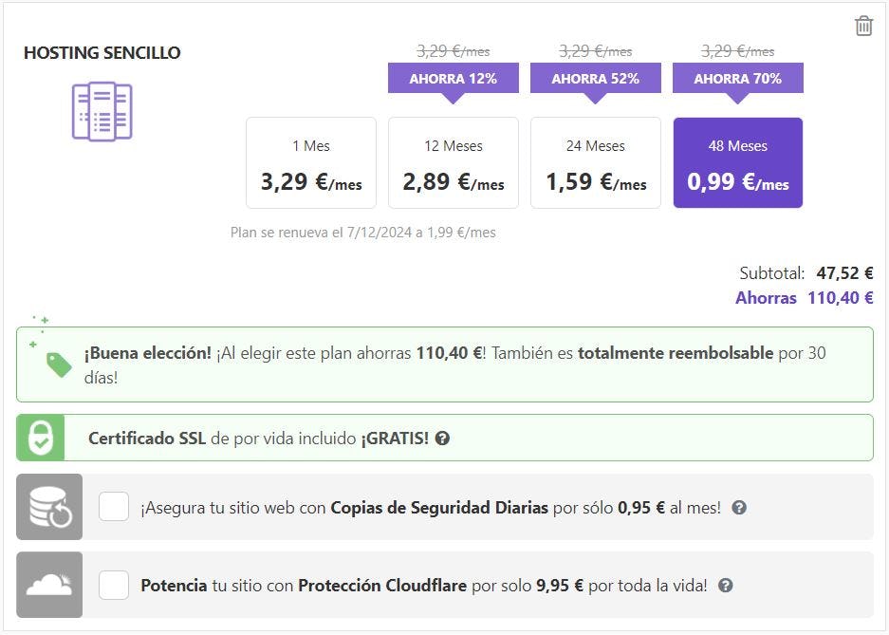Click the daily backups database icon
This screenshot has height=635, width=889.
coord(50,508)
